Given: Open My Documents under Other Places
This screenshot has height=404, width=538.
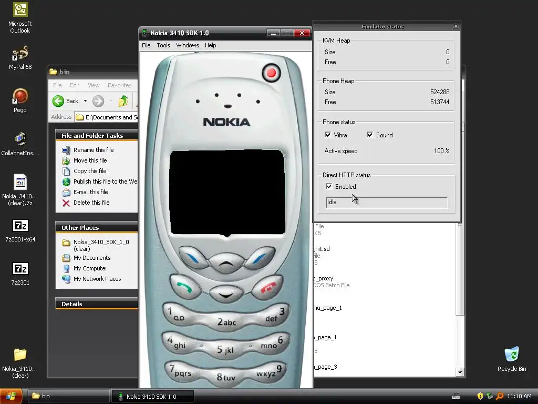Looking at the screenshot, I should pos(92,258).
